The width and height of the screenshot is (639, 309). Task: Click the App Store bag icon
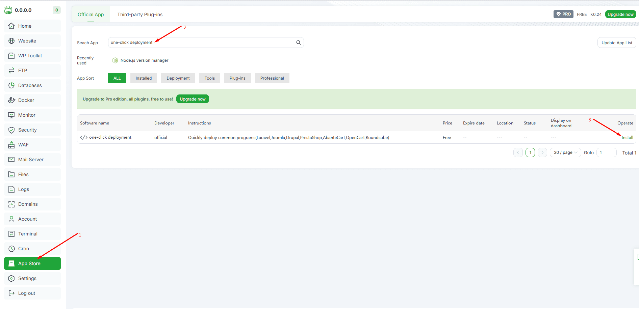[x=11, y=263]
